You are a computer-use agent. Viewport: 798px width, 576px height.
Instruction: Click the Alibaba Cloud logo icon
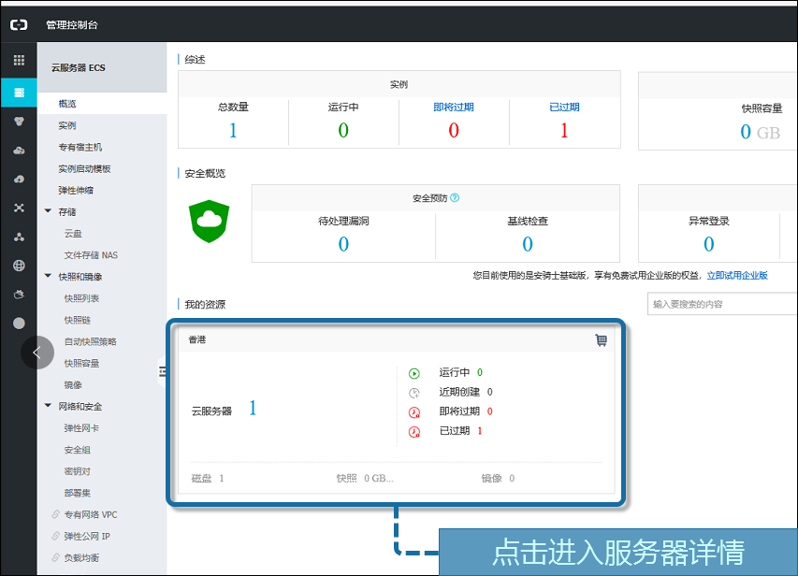(19, 25)
